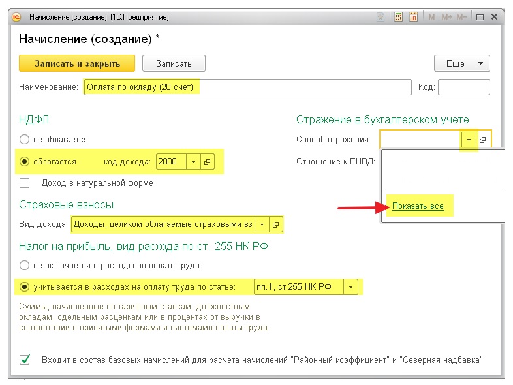The width and height of the screenshot is (513, 385).
Task: Select the 'не облагается' НДФЛ option
Action: tap(25, 140)
